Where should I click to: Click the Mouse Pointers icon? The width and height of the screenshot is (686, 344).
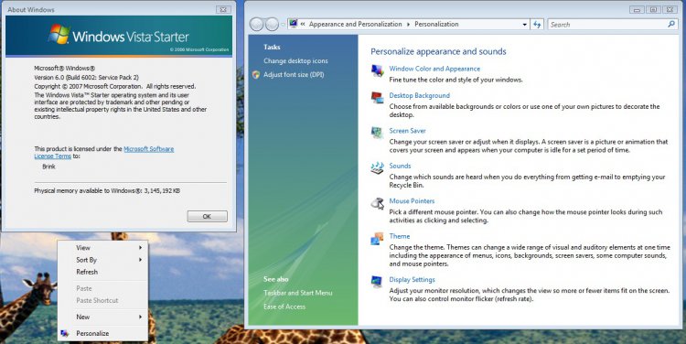point(377,203)
